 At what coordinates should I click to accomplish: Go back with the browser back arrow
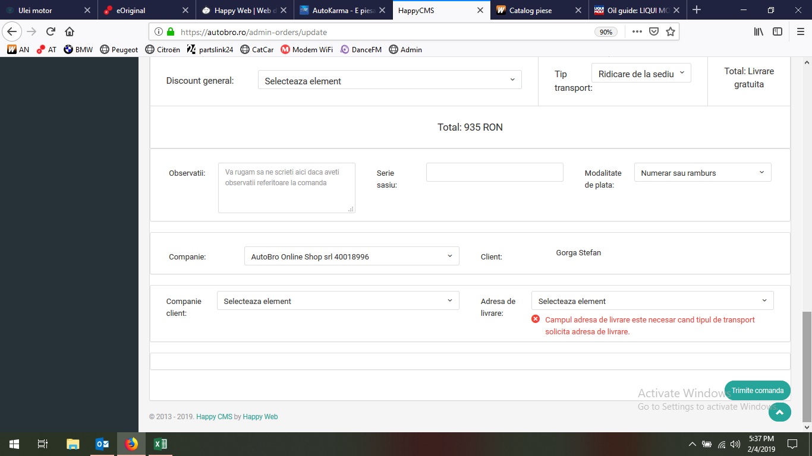click(12, 31)
